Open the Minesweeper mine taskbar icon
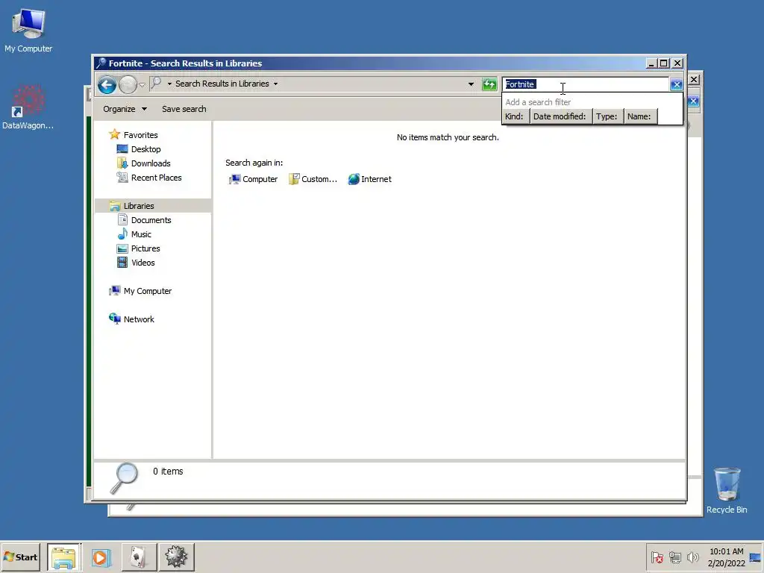 [x=176, y=557]
